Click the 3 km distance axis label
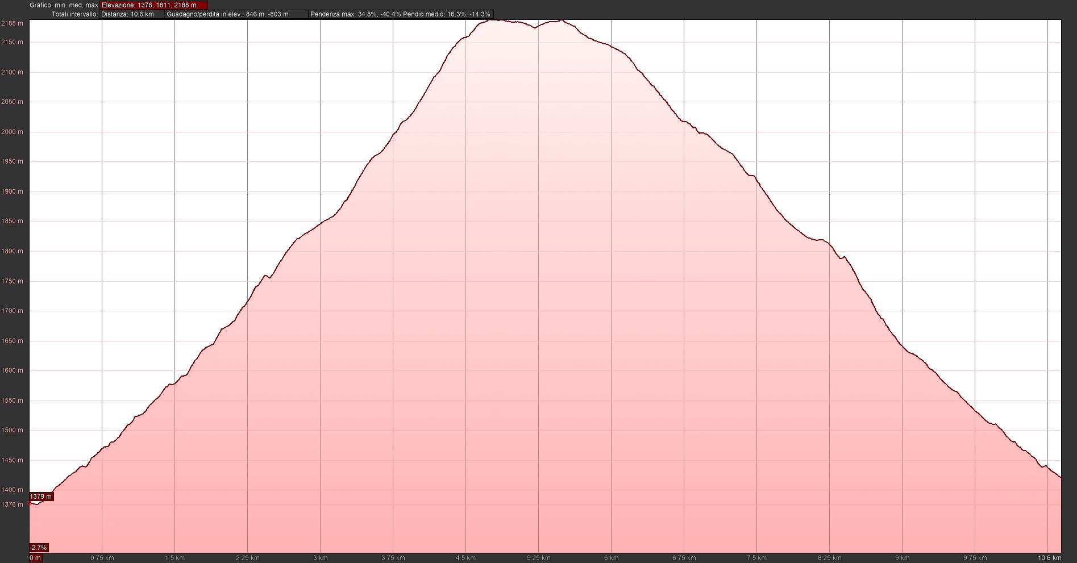Screen dimensions: 1077x563 (x=320, y=558)
